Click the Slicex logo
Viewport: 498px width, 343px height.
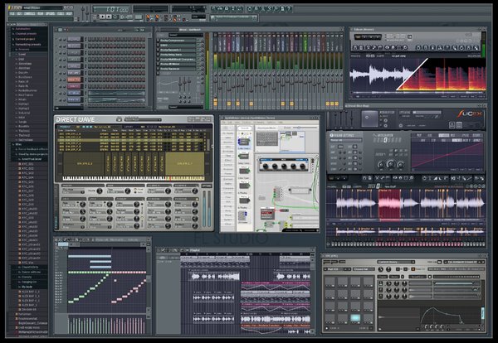pos(470,114)
